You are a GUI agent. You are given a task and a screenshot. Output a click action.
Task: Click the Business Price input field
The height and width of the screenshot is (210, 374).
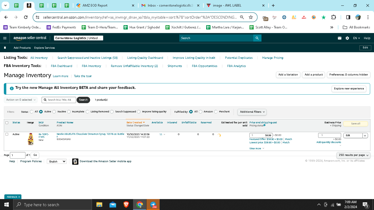[x=330, y=135]
